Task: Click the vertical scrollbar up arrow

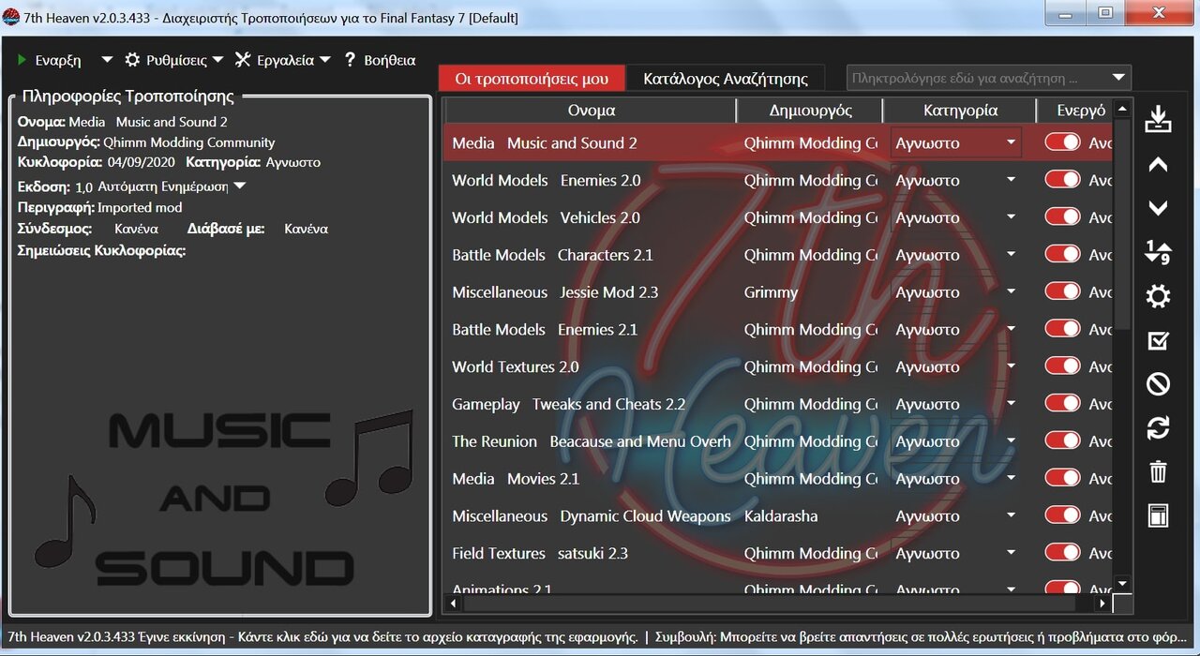Action: (1122, 110)
